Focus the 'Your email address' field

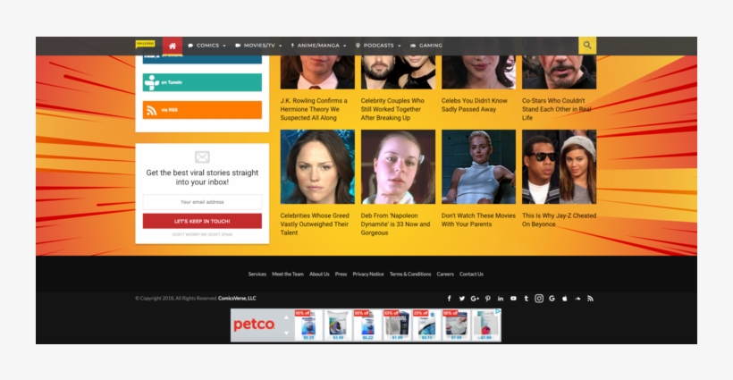(202, 202)
